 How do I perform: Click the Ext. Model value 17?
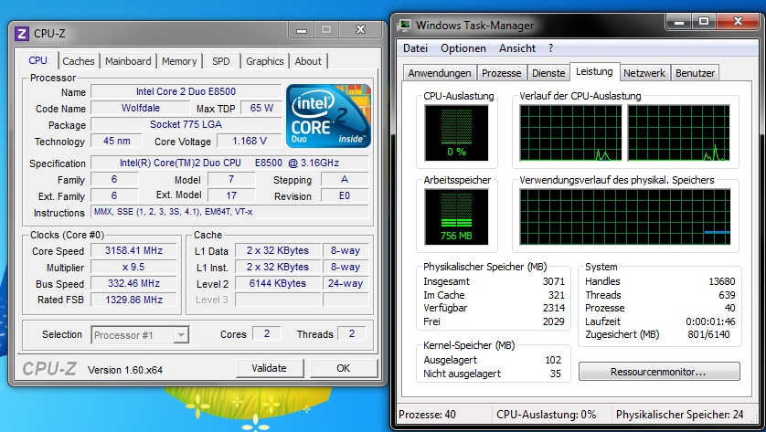pos(231,195)
